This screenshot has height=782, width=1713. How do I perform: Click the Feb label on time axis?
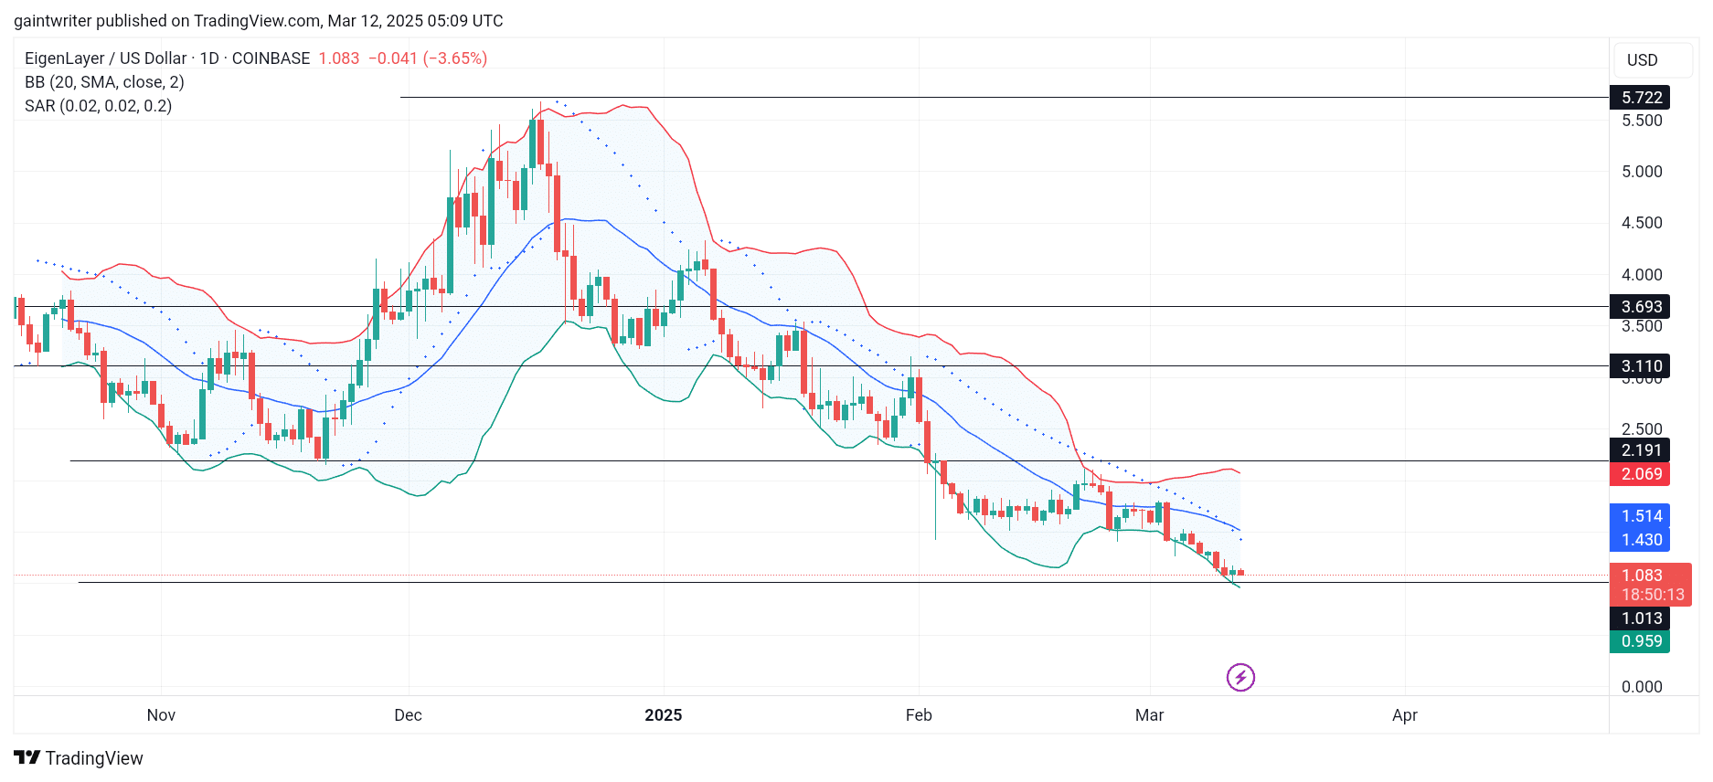[x=919, y=715]
